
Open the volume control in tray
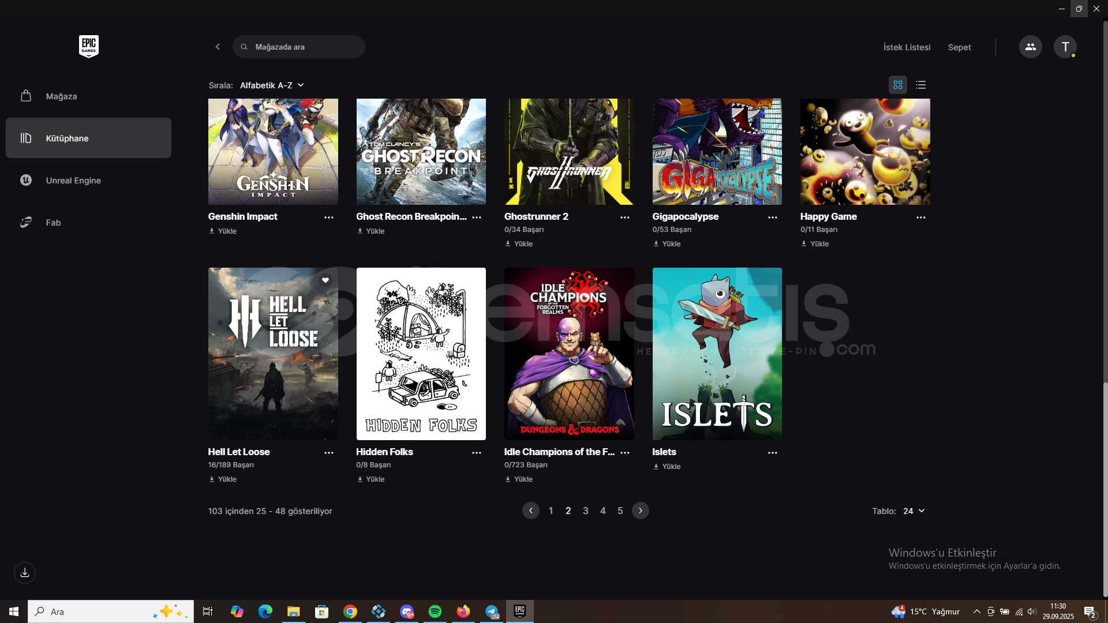point(1032,611)
